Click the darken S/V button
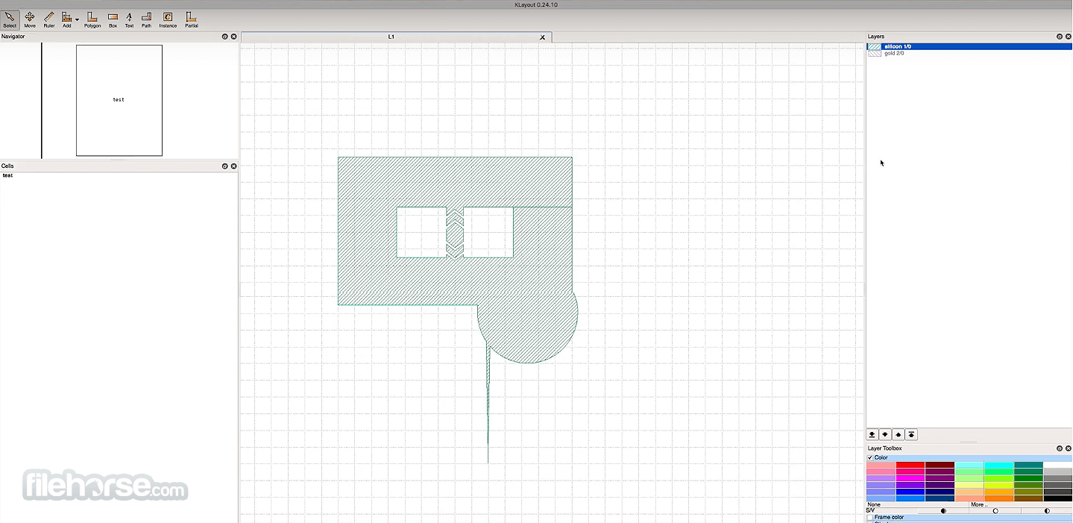The height and width of the screenshot is (523, 1073). pyautogui.click(x=943, y=511)
